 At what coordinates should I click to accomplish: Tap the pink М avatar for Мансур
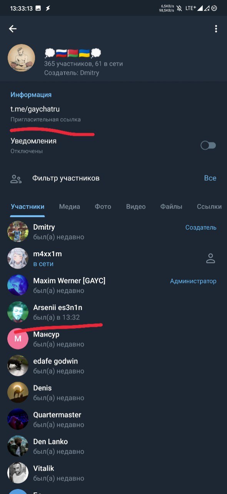click(18, 339)
